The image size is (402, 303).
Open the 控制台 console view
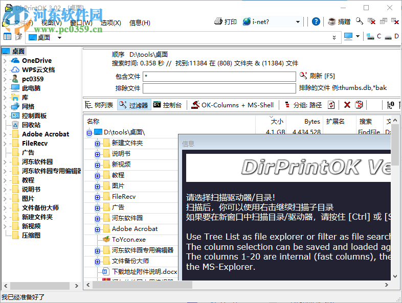[x=168, y=105]
